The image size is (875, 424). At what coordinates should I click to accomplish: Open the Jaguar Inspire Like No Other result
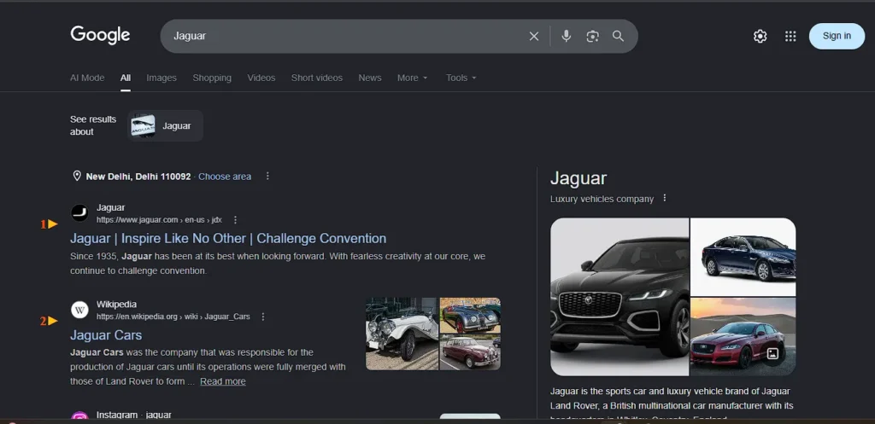point(228,239)
